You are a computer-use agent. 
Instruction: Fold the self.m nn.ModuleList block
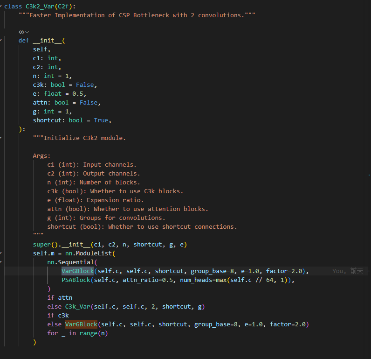pyautogui.click(x=1, y=253)
